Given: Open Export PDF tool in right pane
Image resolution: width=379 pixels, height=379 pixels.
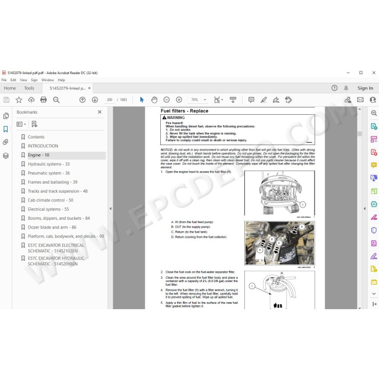Looking at the screenshot, I should click(374, 126).
